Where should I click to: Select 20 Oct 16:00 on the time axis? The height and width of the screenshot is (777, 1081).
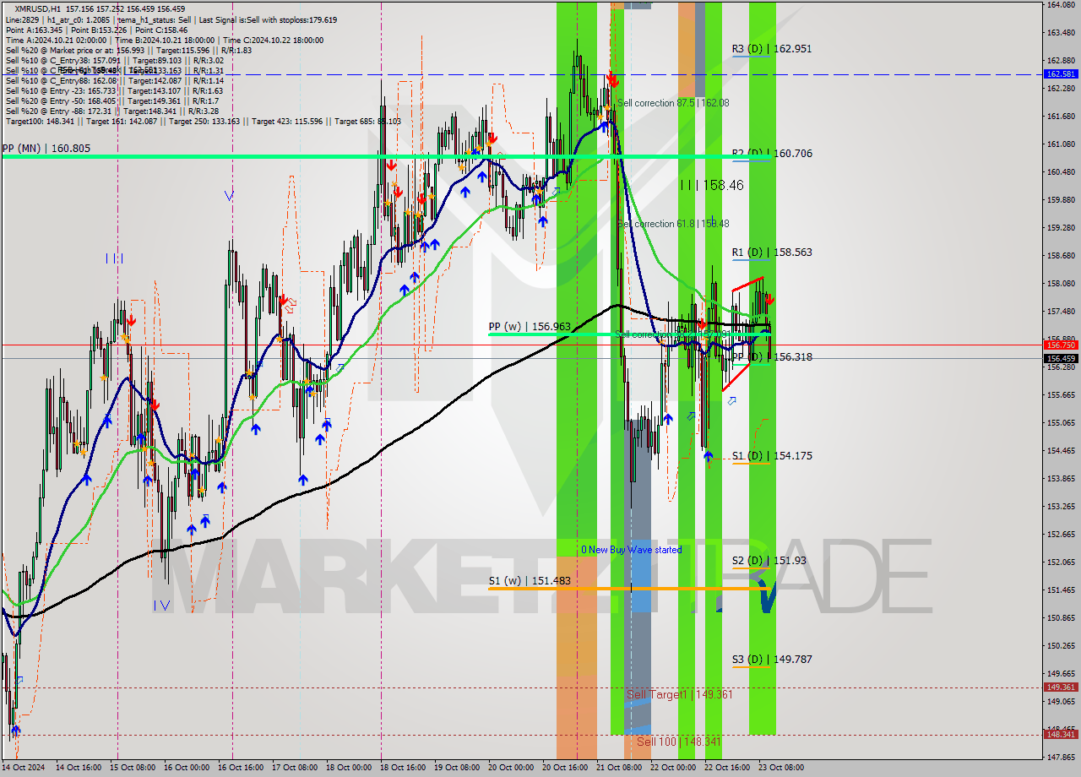click(x=566, y=769)
